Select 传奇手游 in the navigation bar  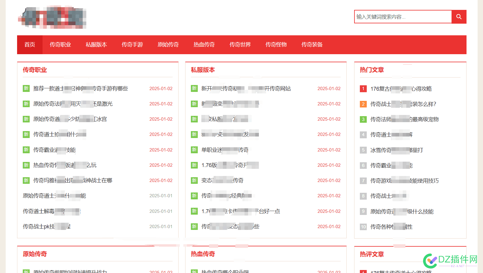click(132, 45)
